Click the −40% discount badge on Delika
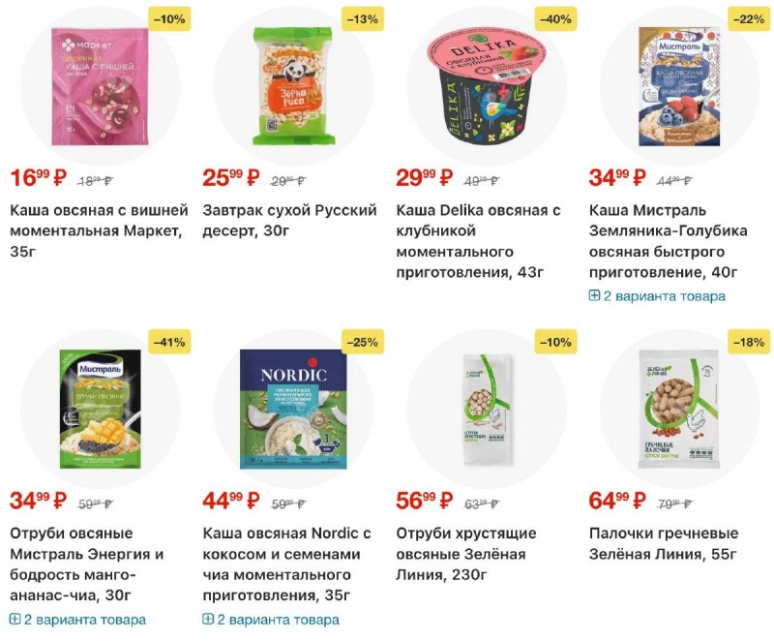 coord(554,17)
